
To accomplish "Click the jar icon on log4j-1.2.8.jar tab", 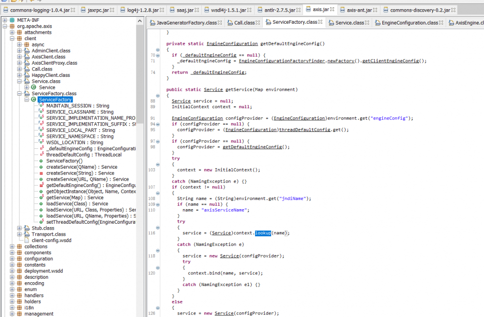I will tap(122, 10).
